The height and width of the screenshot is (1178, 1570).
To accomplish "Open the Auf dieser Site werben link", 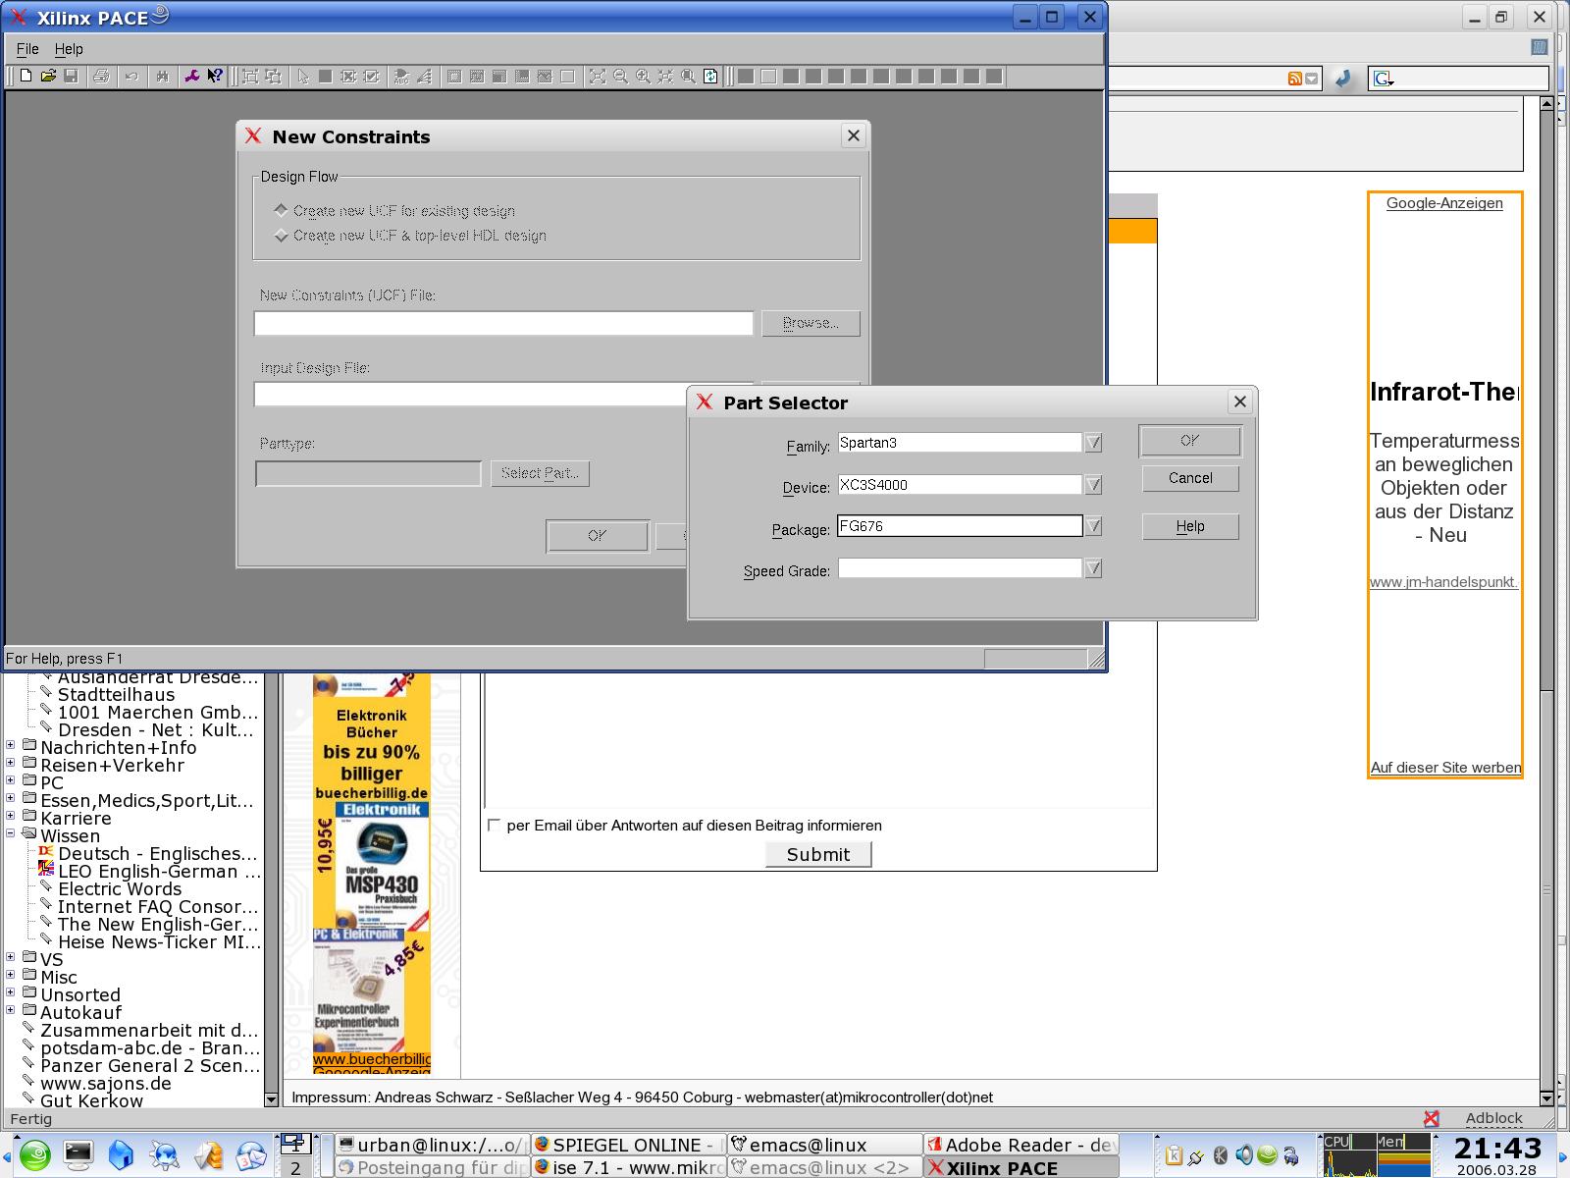I will point(1445,768).
